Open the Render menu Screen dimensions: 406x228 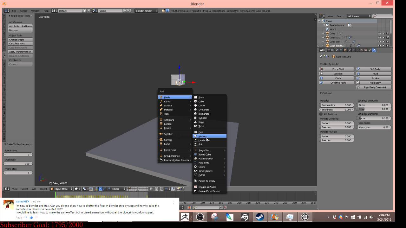[x=23, y=11]
